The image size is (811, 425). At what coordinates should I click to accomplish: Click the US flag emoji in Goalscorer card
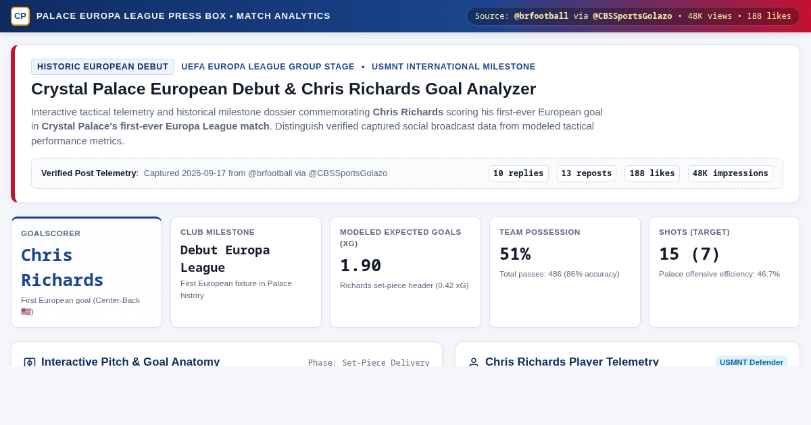(26, 312)
